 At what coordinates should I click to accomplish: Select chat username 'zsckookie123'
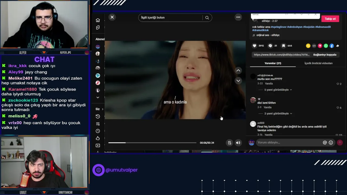[x=23, y=100]
